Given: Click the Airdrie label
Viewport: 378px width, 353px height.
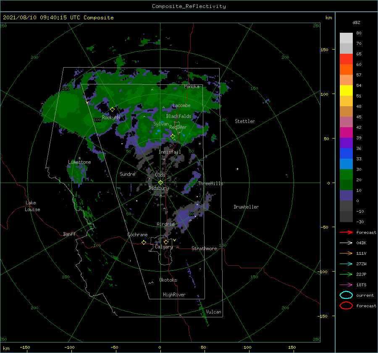Looking at the screenshot, I should (x=165, y=224).
